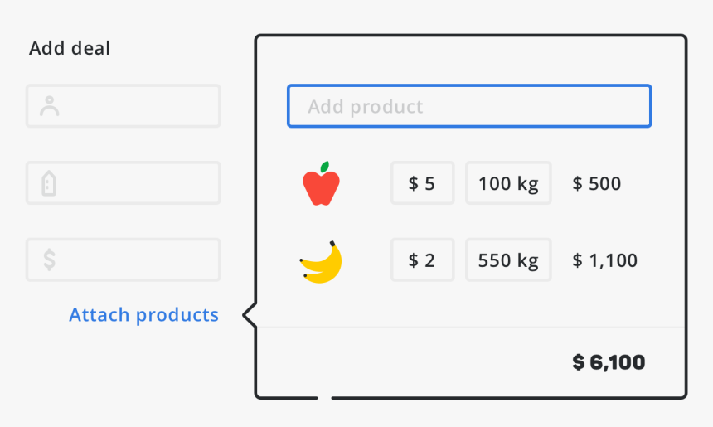Click the popup pointer arrow beside Attach products

click(250, 315)
